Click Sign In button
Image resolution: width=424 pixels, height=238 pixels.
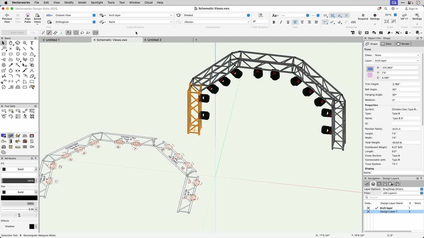click(x=411, y=9)
